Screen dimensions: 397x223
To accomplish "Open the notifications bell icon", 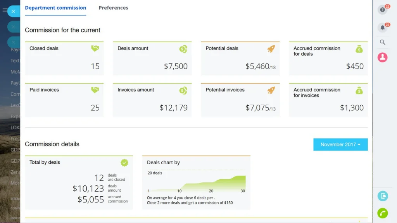I will (382, 27).
